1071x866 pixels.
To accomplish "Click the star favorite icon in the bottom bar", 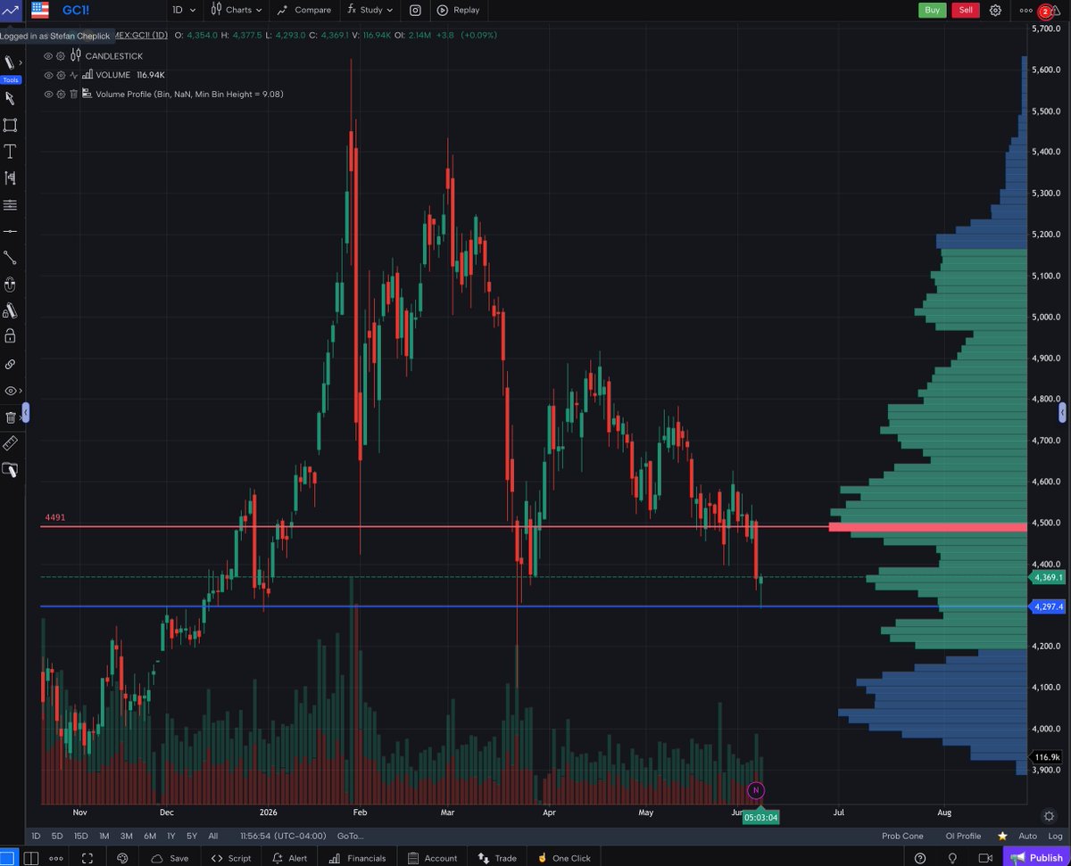I will point(1003,836).
